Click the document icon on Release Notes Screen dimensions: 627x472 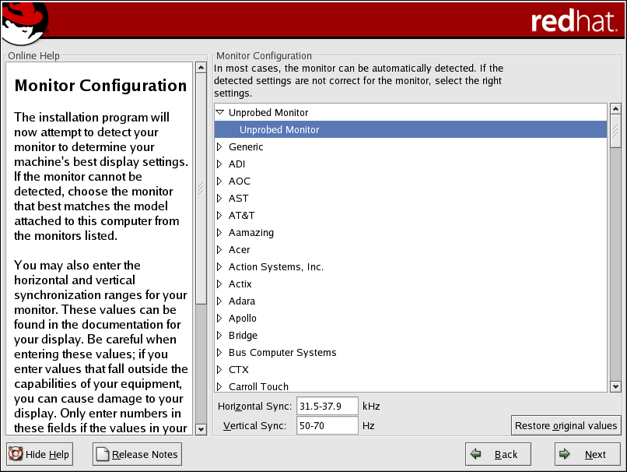pos(102,454)
